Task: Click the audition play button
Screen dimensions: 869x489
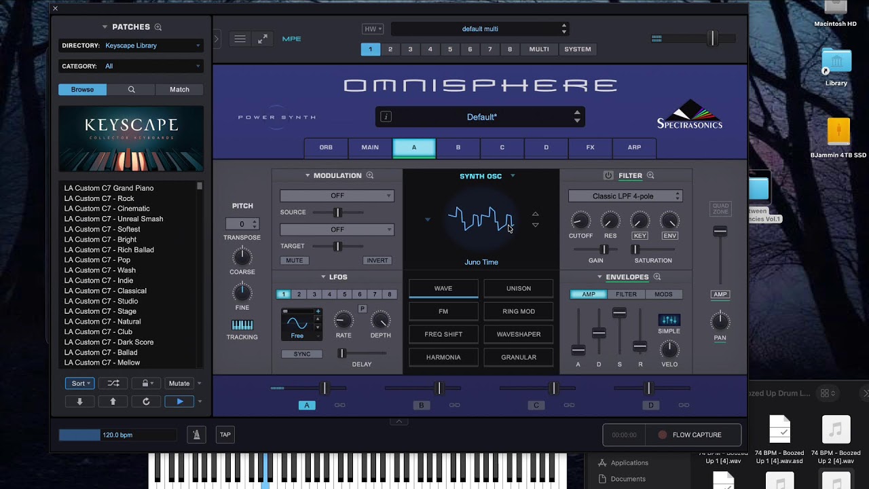Action: (180, 401)
